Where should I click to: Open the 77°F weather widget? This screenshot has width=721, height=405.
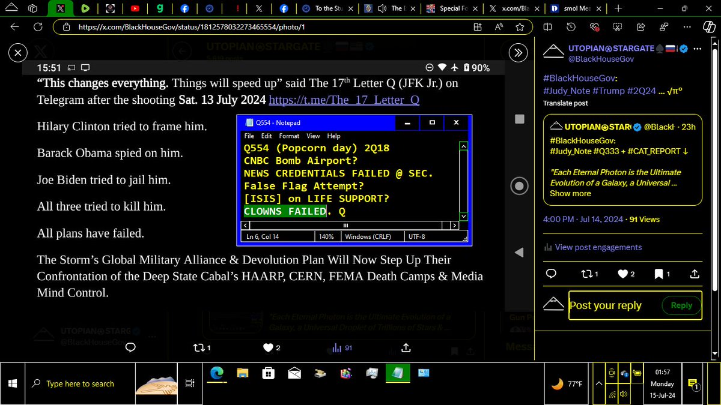(568, 383)
